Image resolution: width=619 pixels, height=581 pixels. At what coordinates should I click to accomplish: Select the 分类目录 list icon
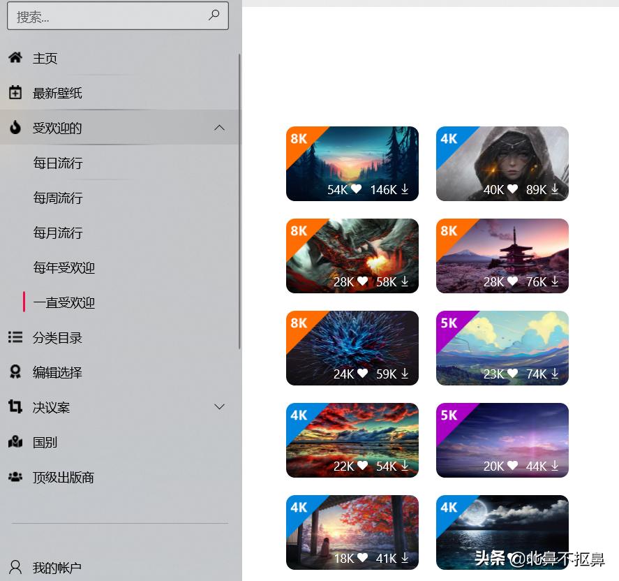[x=15, y=337]
